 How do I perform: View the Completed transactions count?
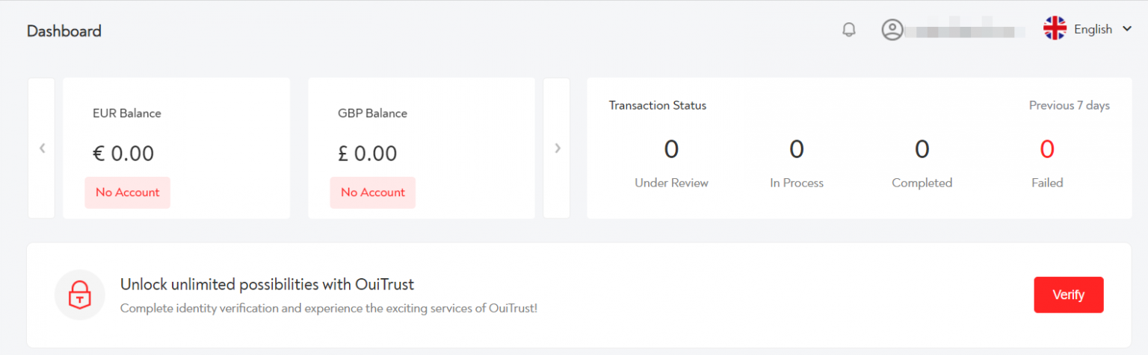pyautogui.click(x=922, y=150)
